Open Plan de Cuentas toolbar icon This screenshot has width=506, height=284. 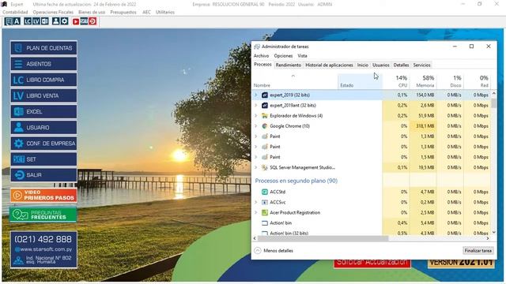[9, 21]
